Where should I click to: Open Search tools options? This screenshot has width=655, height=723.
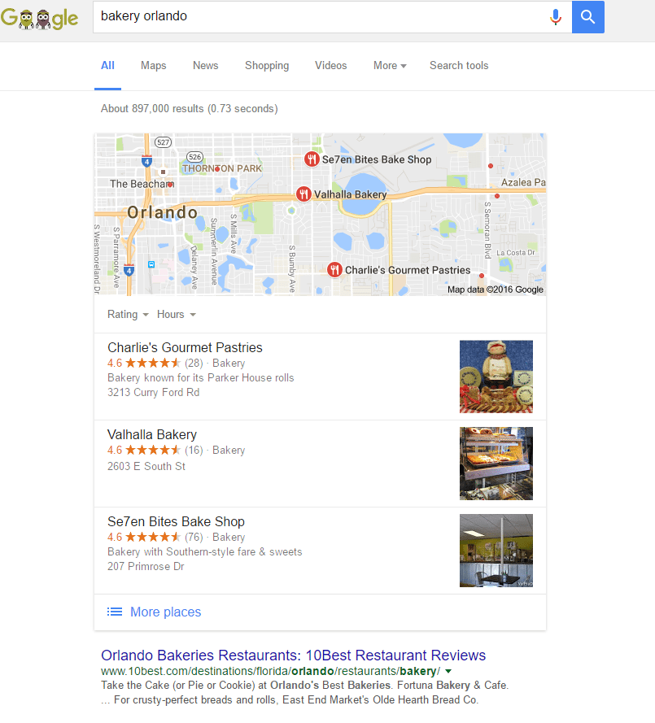coord(459,66)
